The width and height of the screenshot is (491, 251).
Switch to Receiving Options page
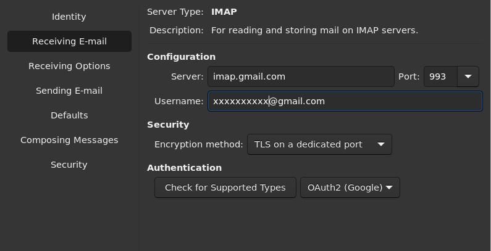69,66
